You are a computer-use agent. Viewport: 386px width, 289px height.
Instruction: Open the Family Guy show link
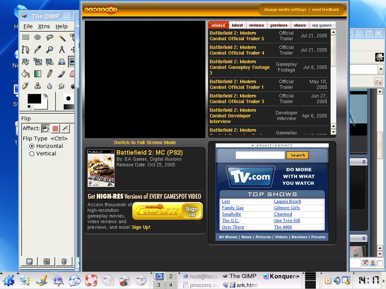[233, 208]
